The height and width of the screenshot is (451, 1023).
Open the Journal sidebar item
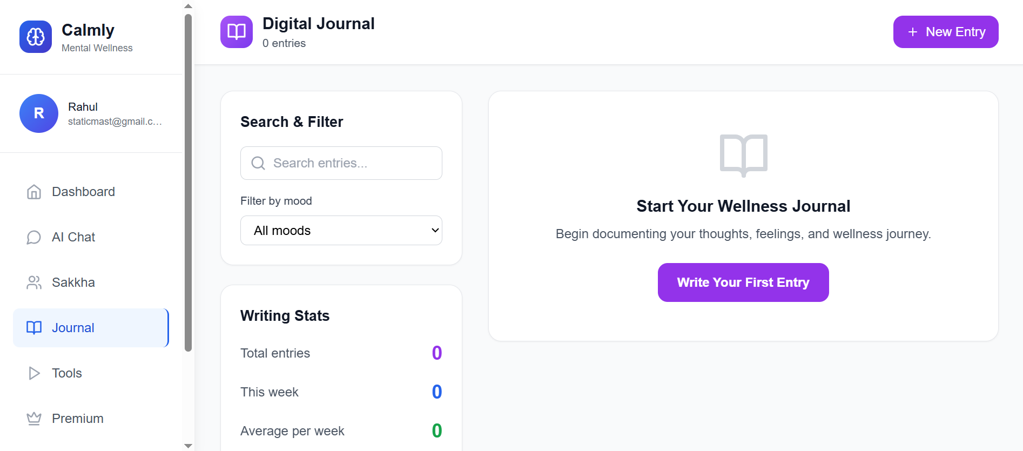(91, 328)
